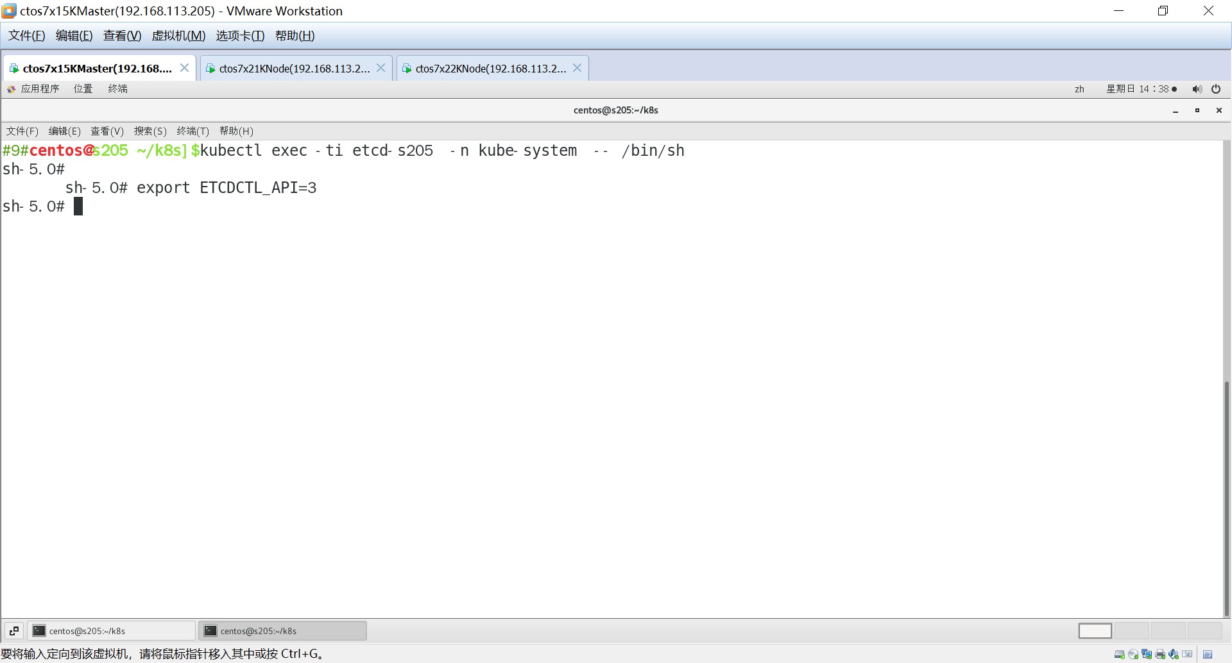The height and width of the screenshot is (663, 1232).
Task: Switch to second centos@s205 taskbar window
Action: point(283,631)
